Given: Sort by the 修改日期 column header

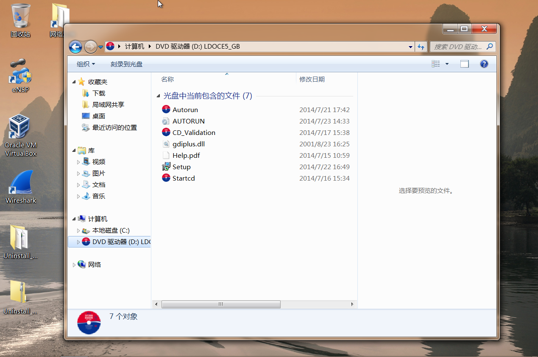Looking at the screenshot, I should 312,79.
